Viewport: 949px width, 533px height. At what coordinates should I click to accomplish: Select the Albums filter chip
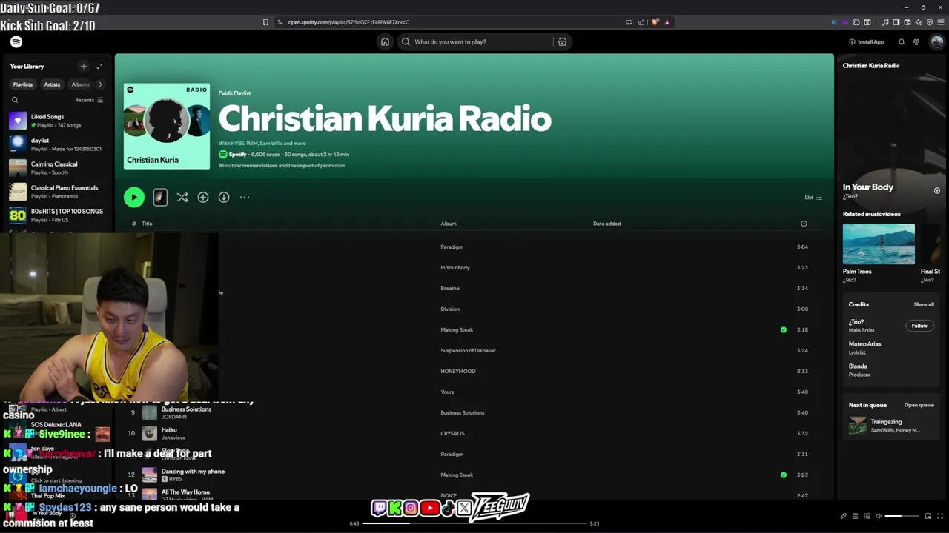pos(80,84)
